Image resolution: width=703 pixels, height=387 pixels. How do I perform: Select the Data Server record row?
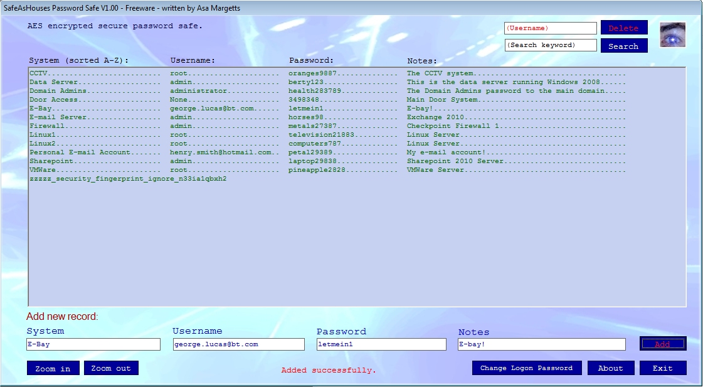point(327,82)
